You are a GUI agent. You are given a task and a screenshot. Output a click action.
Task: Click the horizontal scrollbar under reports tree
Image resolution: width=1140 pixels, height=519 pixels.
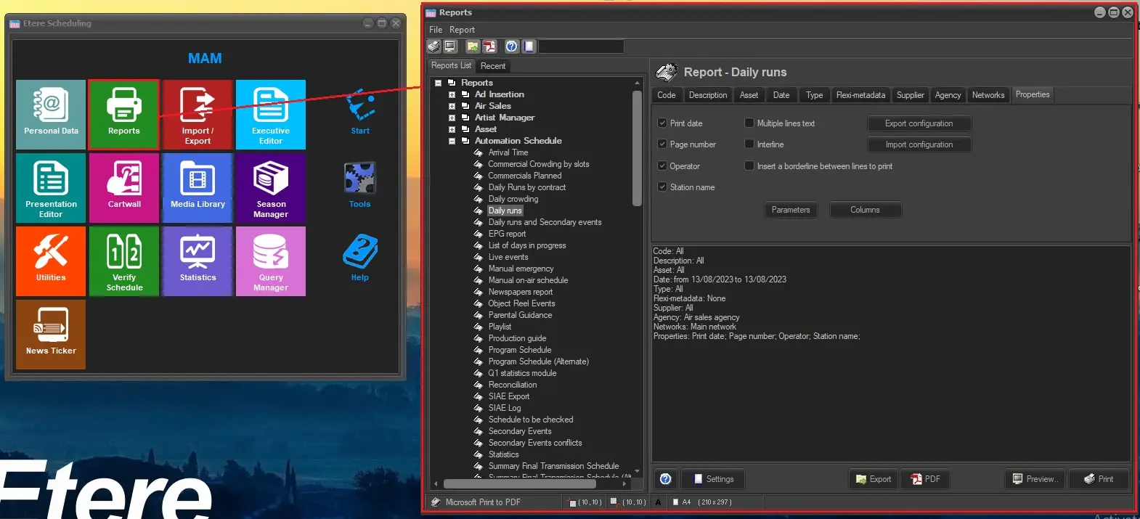[519, 483]
